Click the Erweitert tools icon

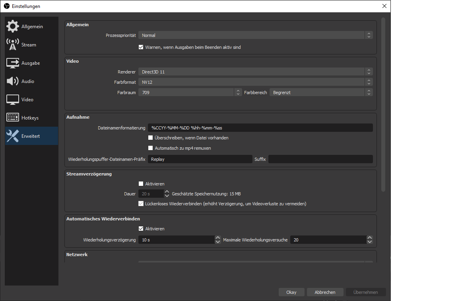(x=13, y=136)
